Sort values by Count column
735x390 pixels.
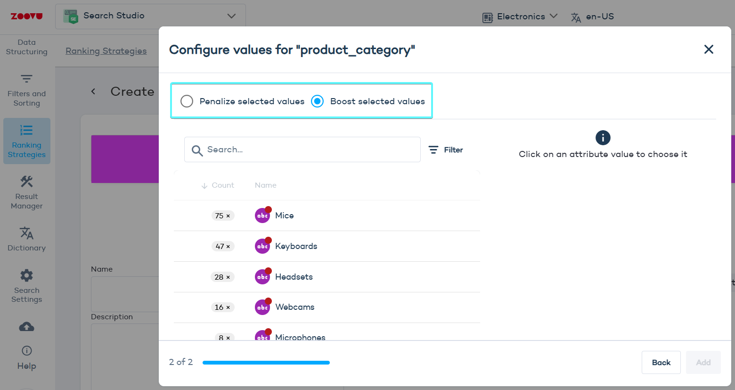[x=218, y=185]
